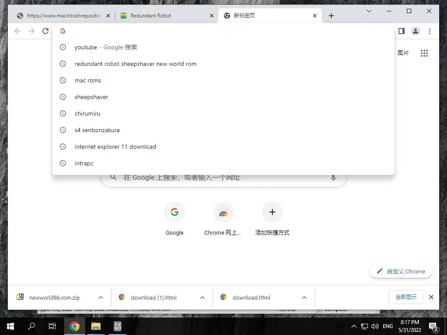This screenshot has width=447, height=335.
Task: Choose the mac roms suggestion
Action: point(223,80)
